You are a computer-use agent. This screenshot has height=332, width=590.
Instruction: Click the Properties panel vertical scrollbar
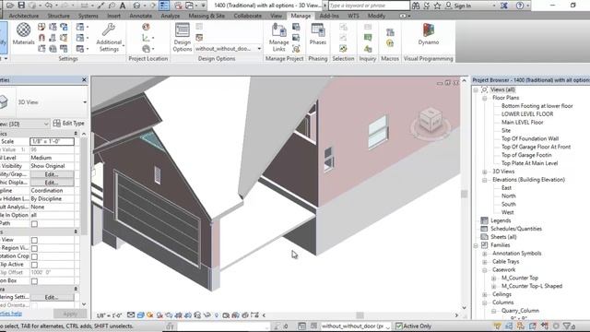84,186
